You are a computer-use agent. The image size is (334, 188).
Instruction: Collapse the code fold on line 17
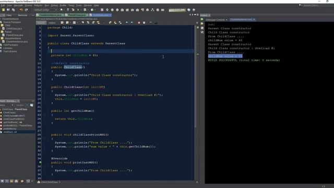coord(44,91)
